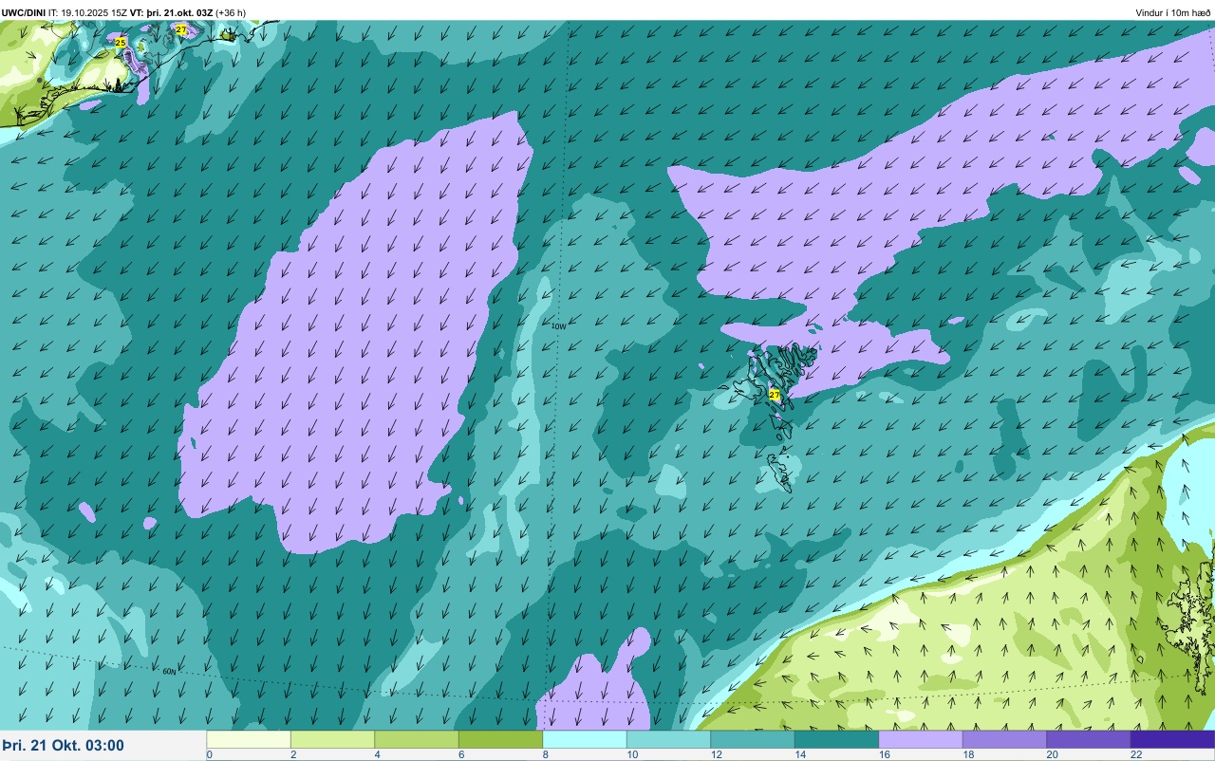Select the aqua 10–12 legend swatch

668,739
